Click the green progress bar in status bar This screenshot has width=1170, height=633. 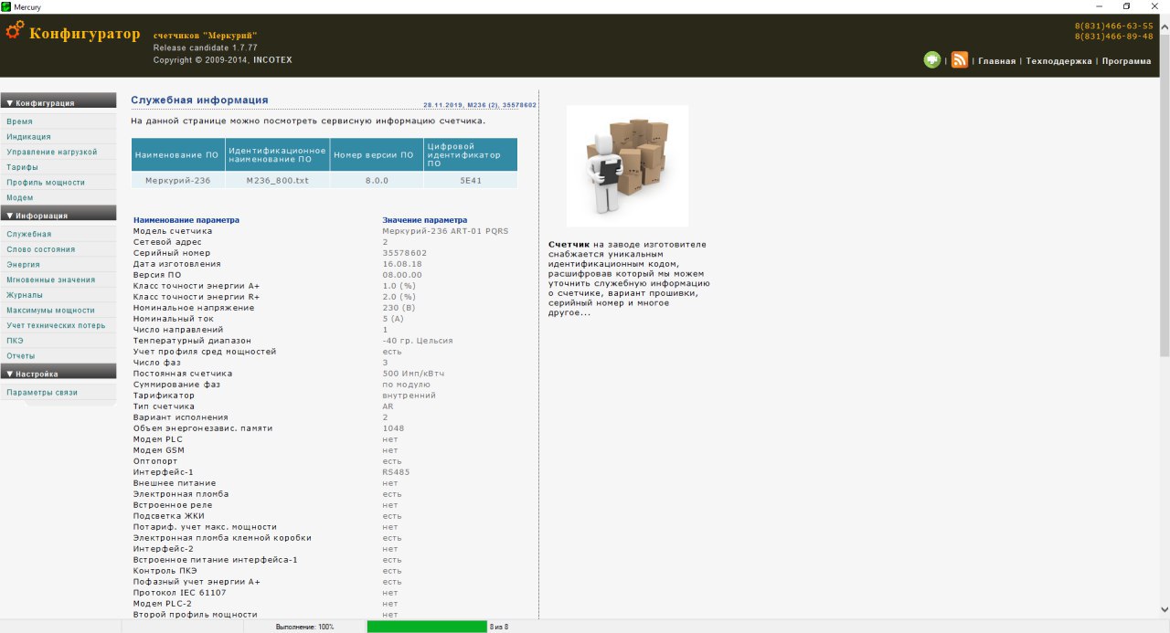[427, 627]
